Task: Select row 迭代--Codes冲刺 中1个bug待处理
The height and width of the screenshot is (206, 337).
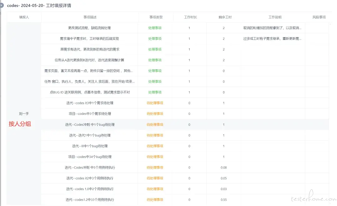Action: coord(185,125)
